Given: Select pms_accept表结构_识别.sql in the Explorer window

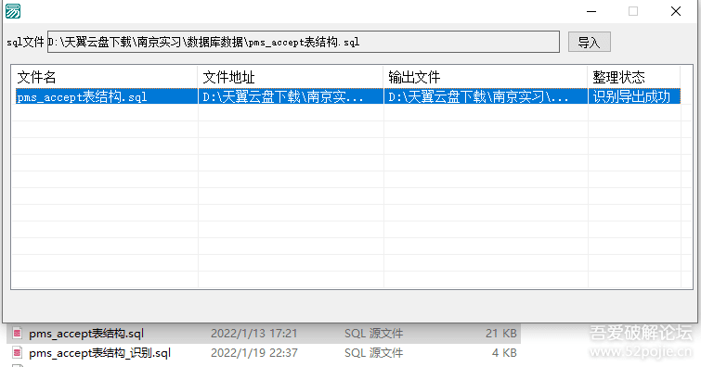Looking at the screenshot, I should click(x=99, y=353).
